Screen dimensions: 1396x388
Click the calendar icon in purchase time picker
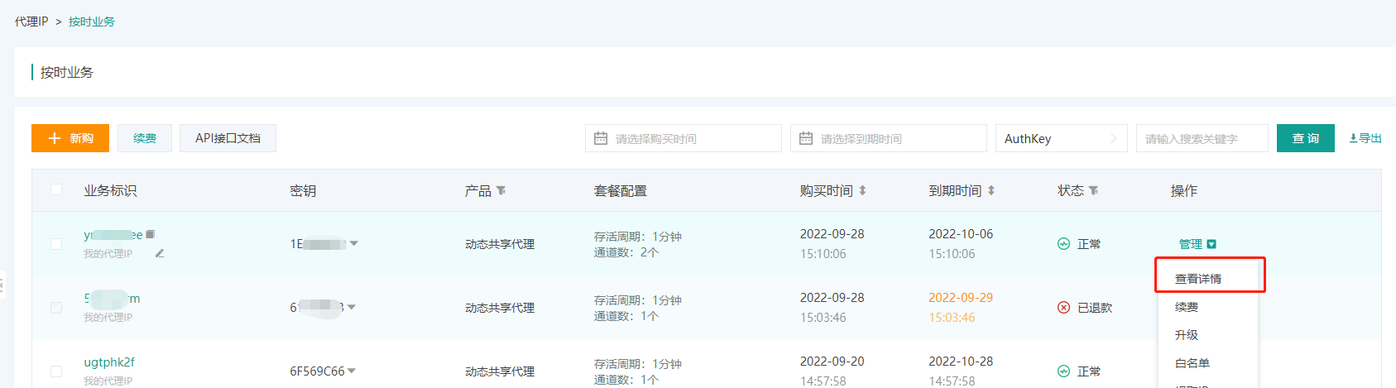click(601, 139)
